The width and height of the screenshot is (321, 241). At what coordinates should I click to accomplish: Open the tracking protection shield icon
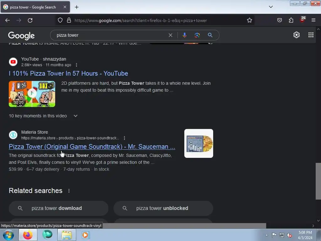click(60, 20)
